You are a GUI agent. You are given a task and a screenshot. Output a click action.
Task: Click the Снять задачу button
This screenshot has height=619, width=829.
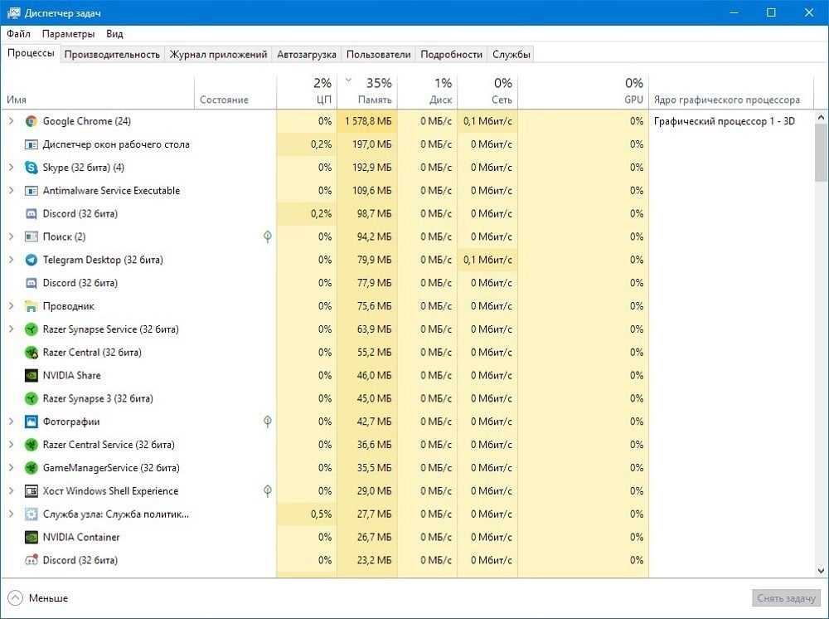click(787, 598)
